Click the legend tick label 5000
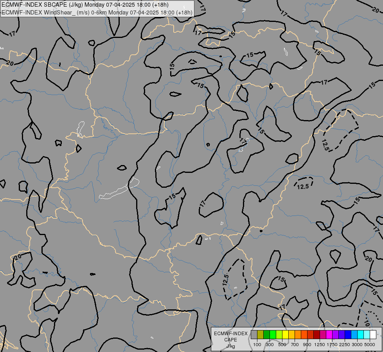This screenshot has height=352, width=383. [370, 345]
